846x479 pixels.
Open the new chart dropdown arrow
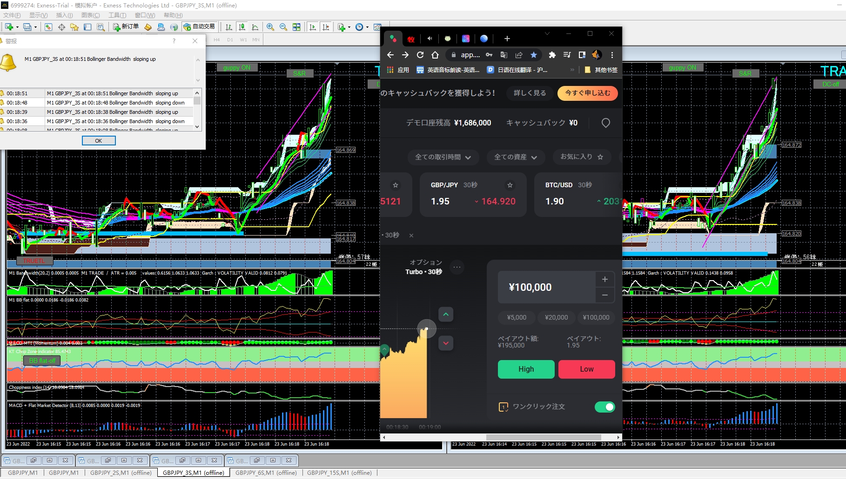(17, 27)
